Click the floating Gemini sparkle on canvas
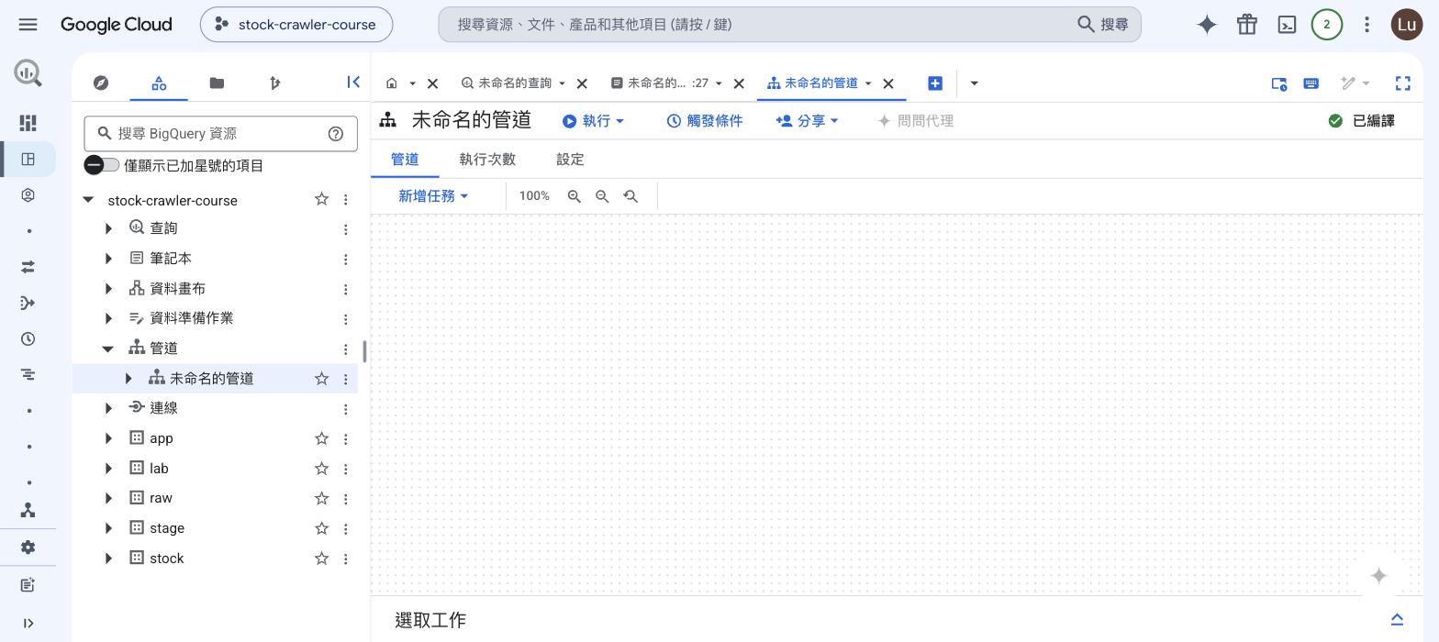The height and width of the screenshot is (642, 1439). [1378, 576]
